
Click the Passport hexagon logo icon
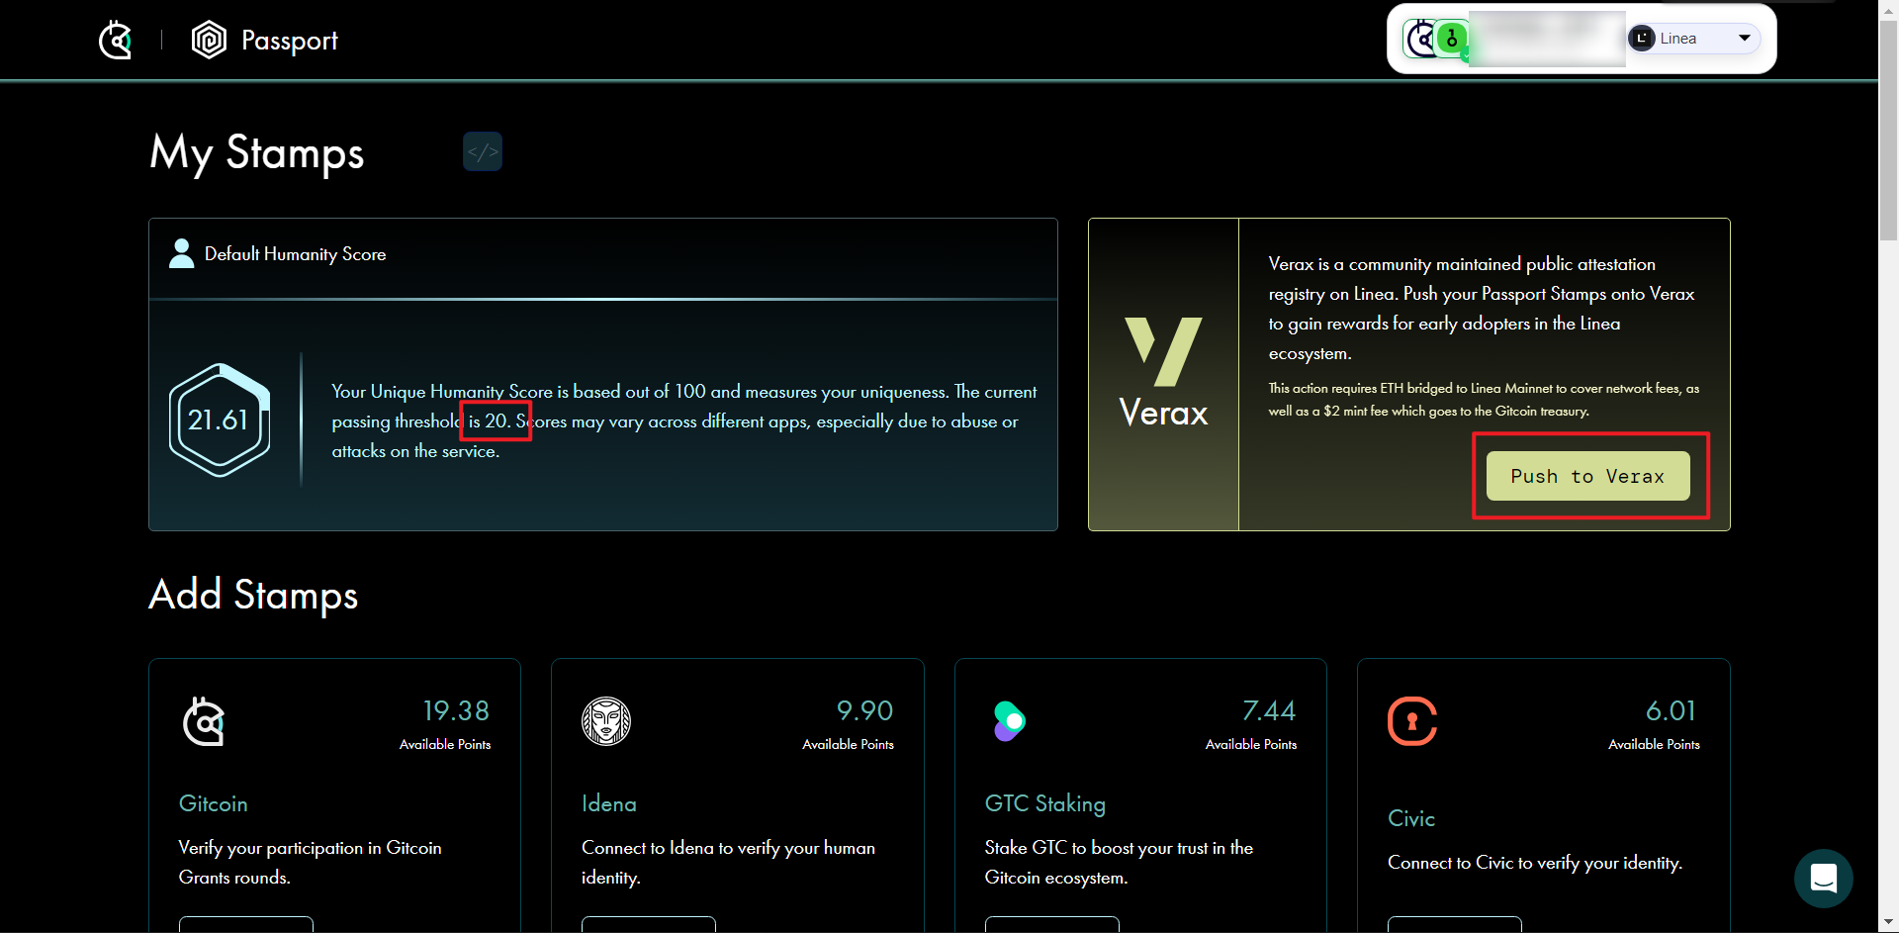point(209,40)
